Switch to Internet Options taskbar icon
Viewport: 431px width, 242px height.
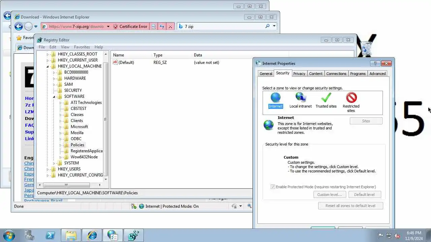pyautogui.click(x=113, y=235)
